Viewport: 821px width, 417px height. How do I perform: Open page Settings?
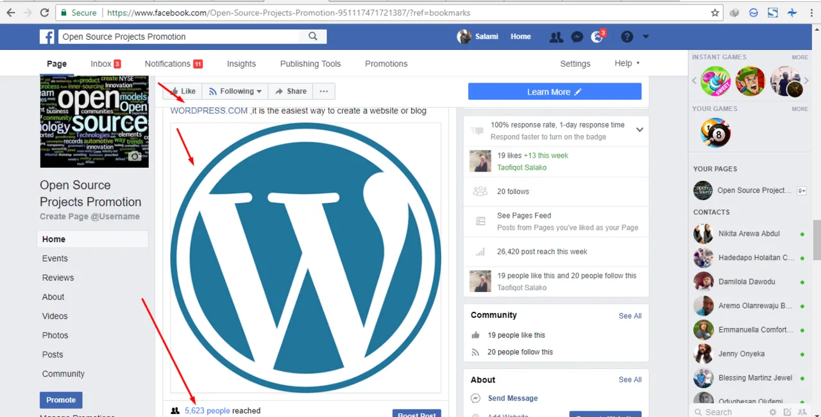[575, 63]
